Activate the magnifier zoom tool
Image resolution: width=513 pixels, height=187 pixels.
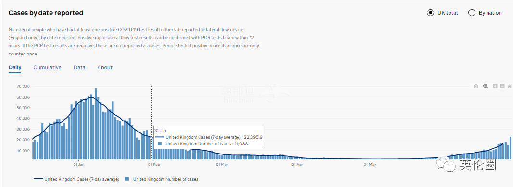[x=486, y=86]
